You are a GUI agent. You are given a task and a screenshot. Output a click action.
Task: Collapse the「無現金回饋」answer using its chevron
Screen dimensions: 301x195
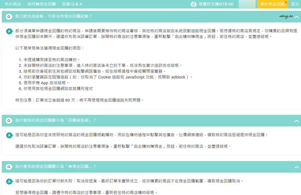click(296, 167)
